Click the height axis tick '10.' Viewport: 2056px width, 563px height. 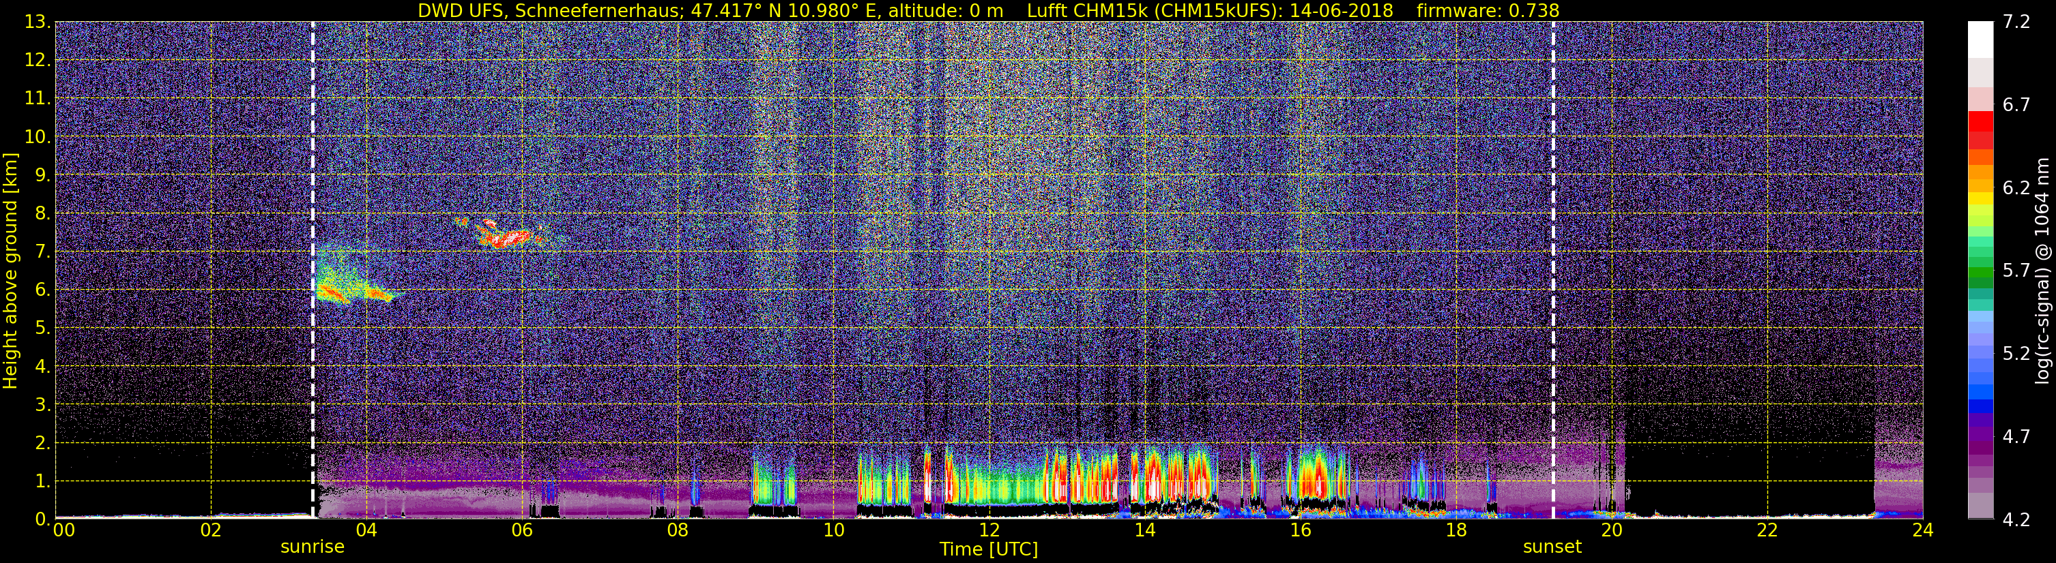(38, 136)
